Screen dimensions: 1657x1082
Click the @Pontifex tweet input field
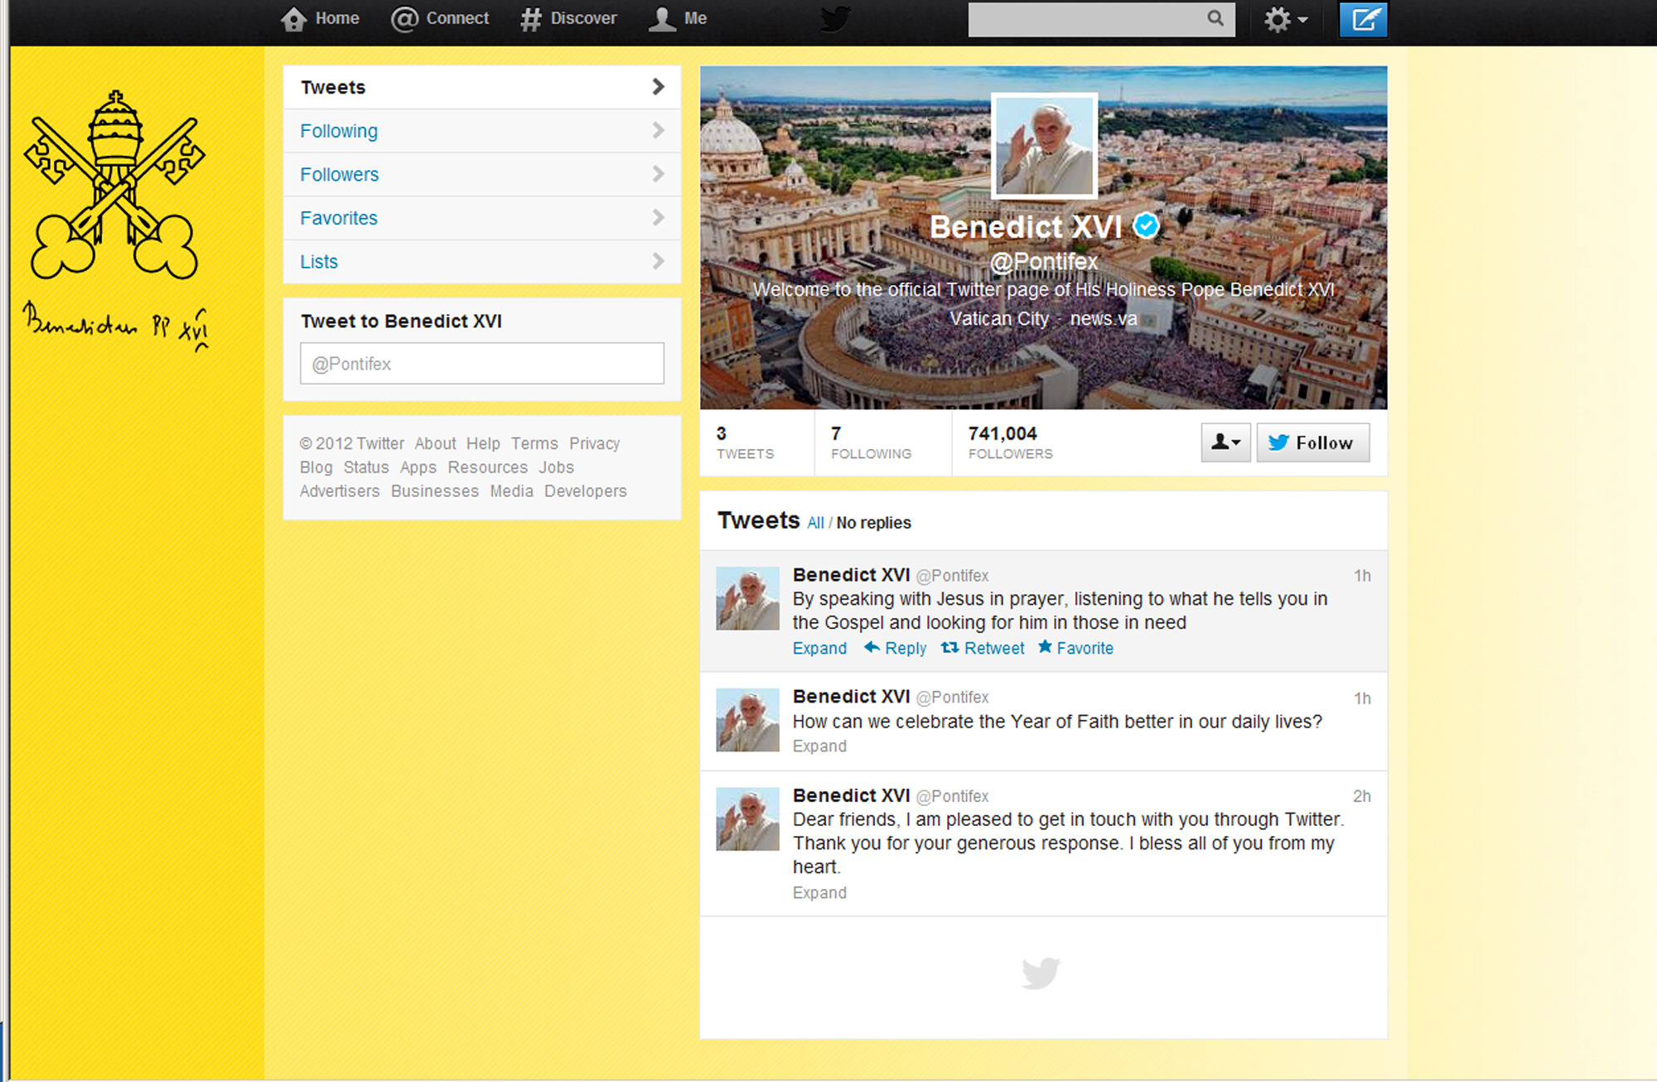[x=481, y=363]
